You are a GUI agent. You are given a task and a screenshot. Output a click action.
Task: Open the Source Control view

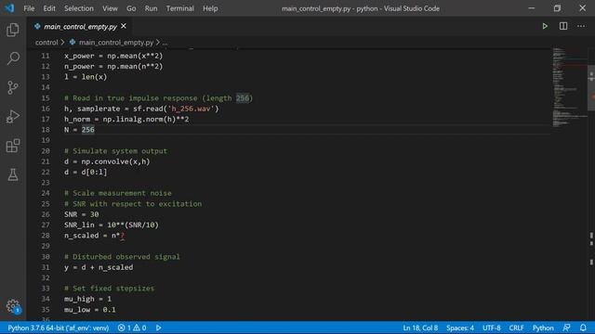coord(13,87)
